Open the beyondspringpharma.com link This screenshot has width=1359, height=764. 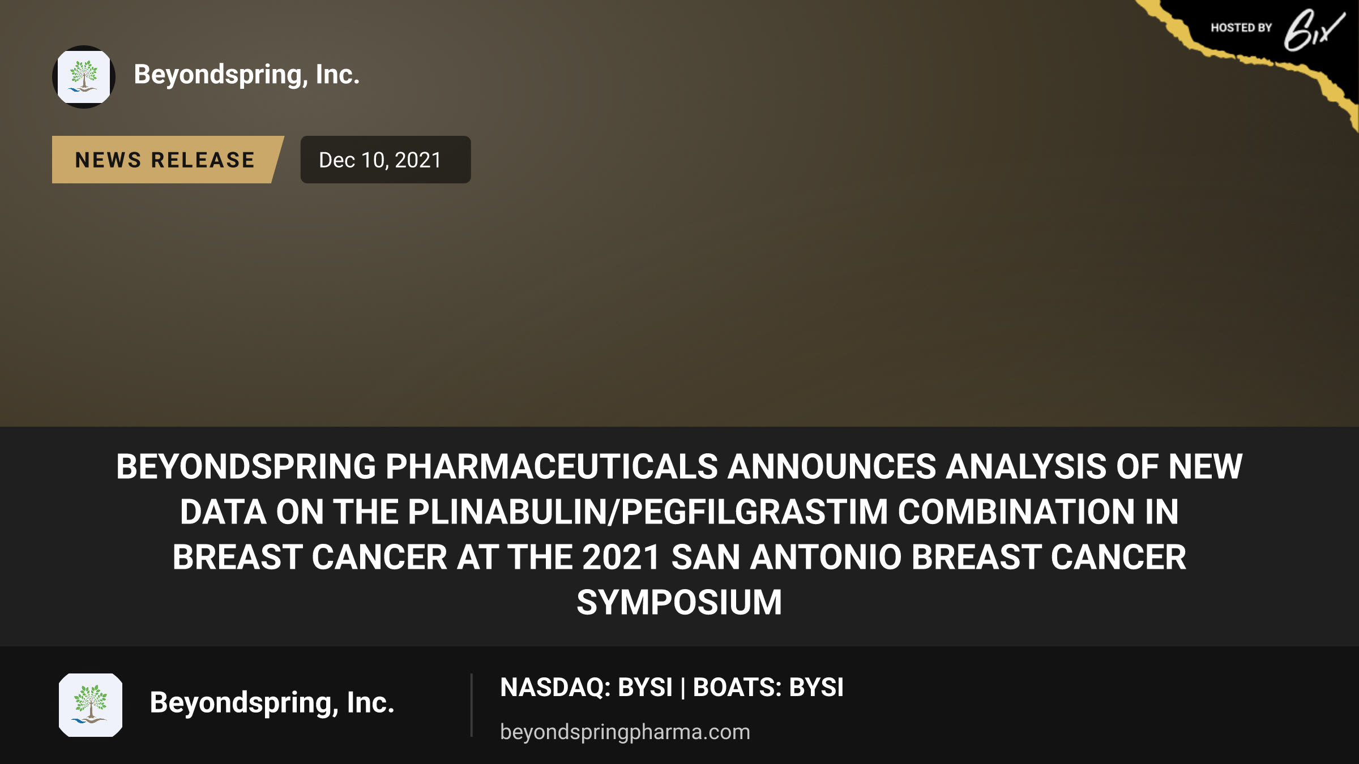click(x=625, y=732)
